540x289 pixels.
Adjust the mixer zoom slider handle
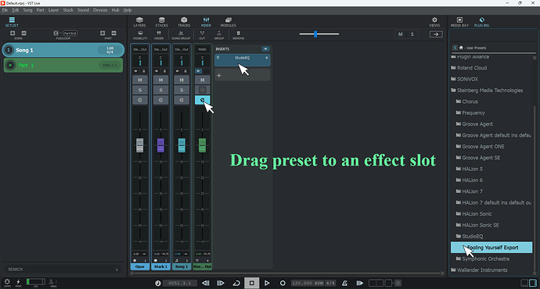pyautogui.click(x=315, y=34)
